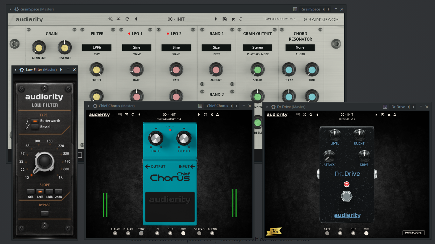Click the GRAIN SIZE knob
435x244 pixels.
pyautogui.click(x=39, y=48)
